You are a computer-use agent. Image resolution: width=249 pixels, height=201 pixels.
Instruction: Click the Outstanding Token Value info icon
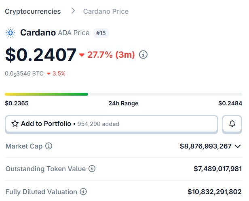[x=92, y=169]
